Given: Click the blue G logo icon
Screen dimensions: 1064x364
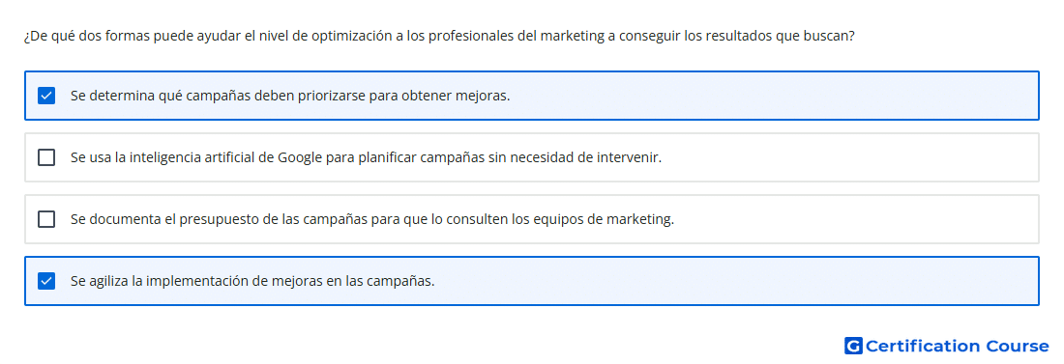Looking at the screenshot, I should point(853,347).
